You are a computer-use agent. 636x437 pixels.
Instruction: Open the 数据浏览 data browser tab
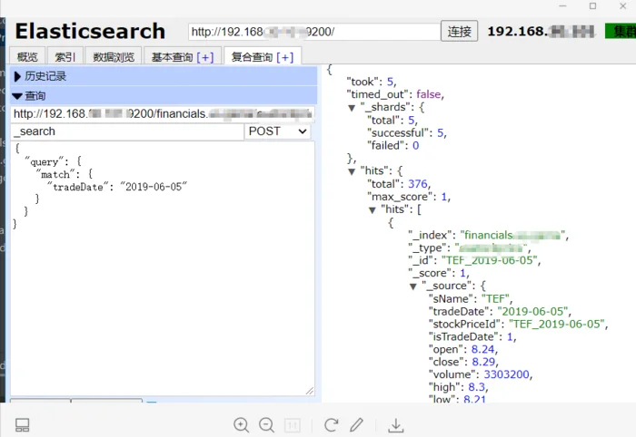coord(114,56)
